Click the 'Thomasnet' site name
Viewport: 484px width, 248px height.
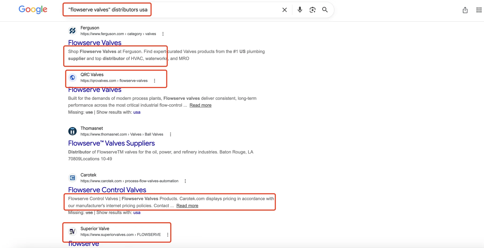click(92, 128)
